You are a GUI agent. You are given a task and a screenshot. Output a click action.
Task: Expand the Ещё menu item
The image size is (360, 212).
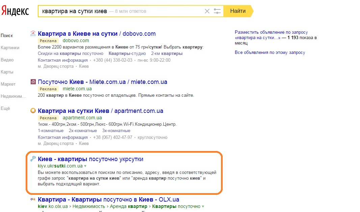pyautogui.click(x=5, y=108)
